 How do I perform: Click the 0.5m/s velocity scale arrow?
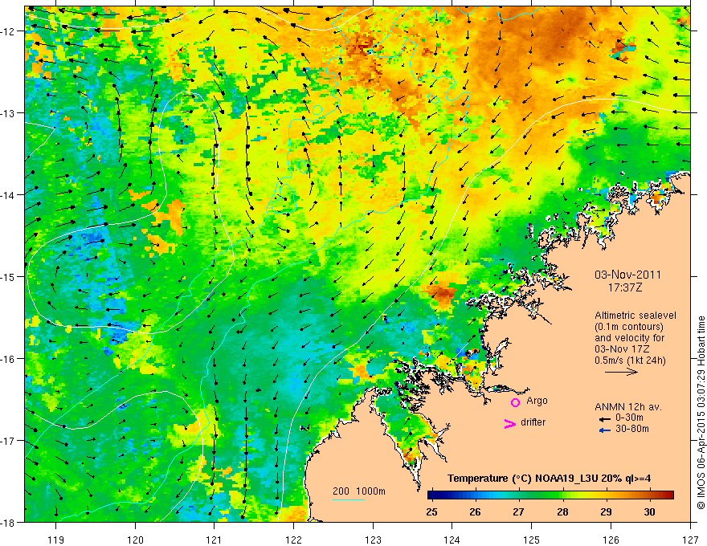pos(621,372)
